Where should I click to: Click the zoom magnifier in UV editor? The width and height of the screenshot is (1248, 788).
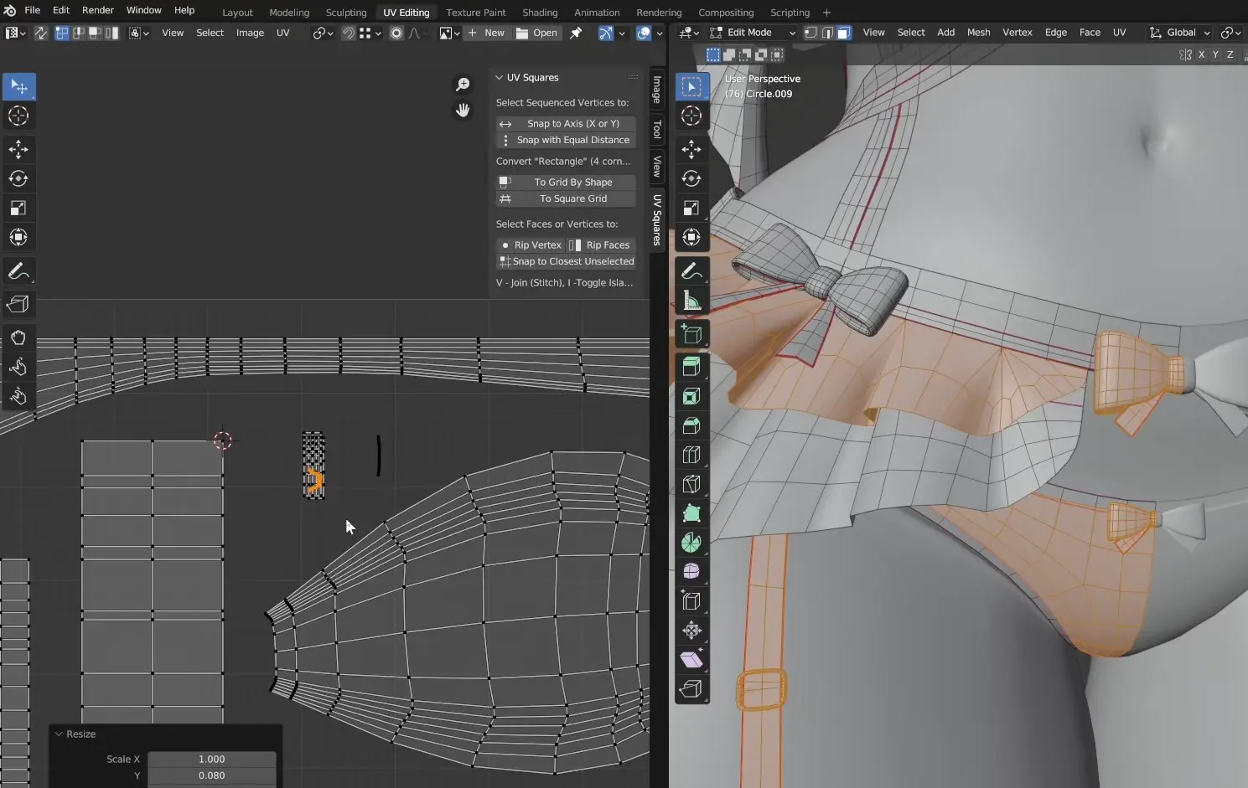pyautogui.click(x=463, y=85)
